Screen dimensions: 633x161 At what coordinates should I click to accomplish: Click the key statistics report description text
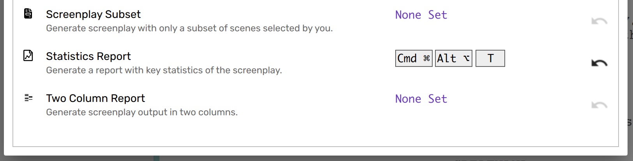coord(164,70)
